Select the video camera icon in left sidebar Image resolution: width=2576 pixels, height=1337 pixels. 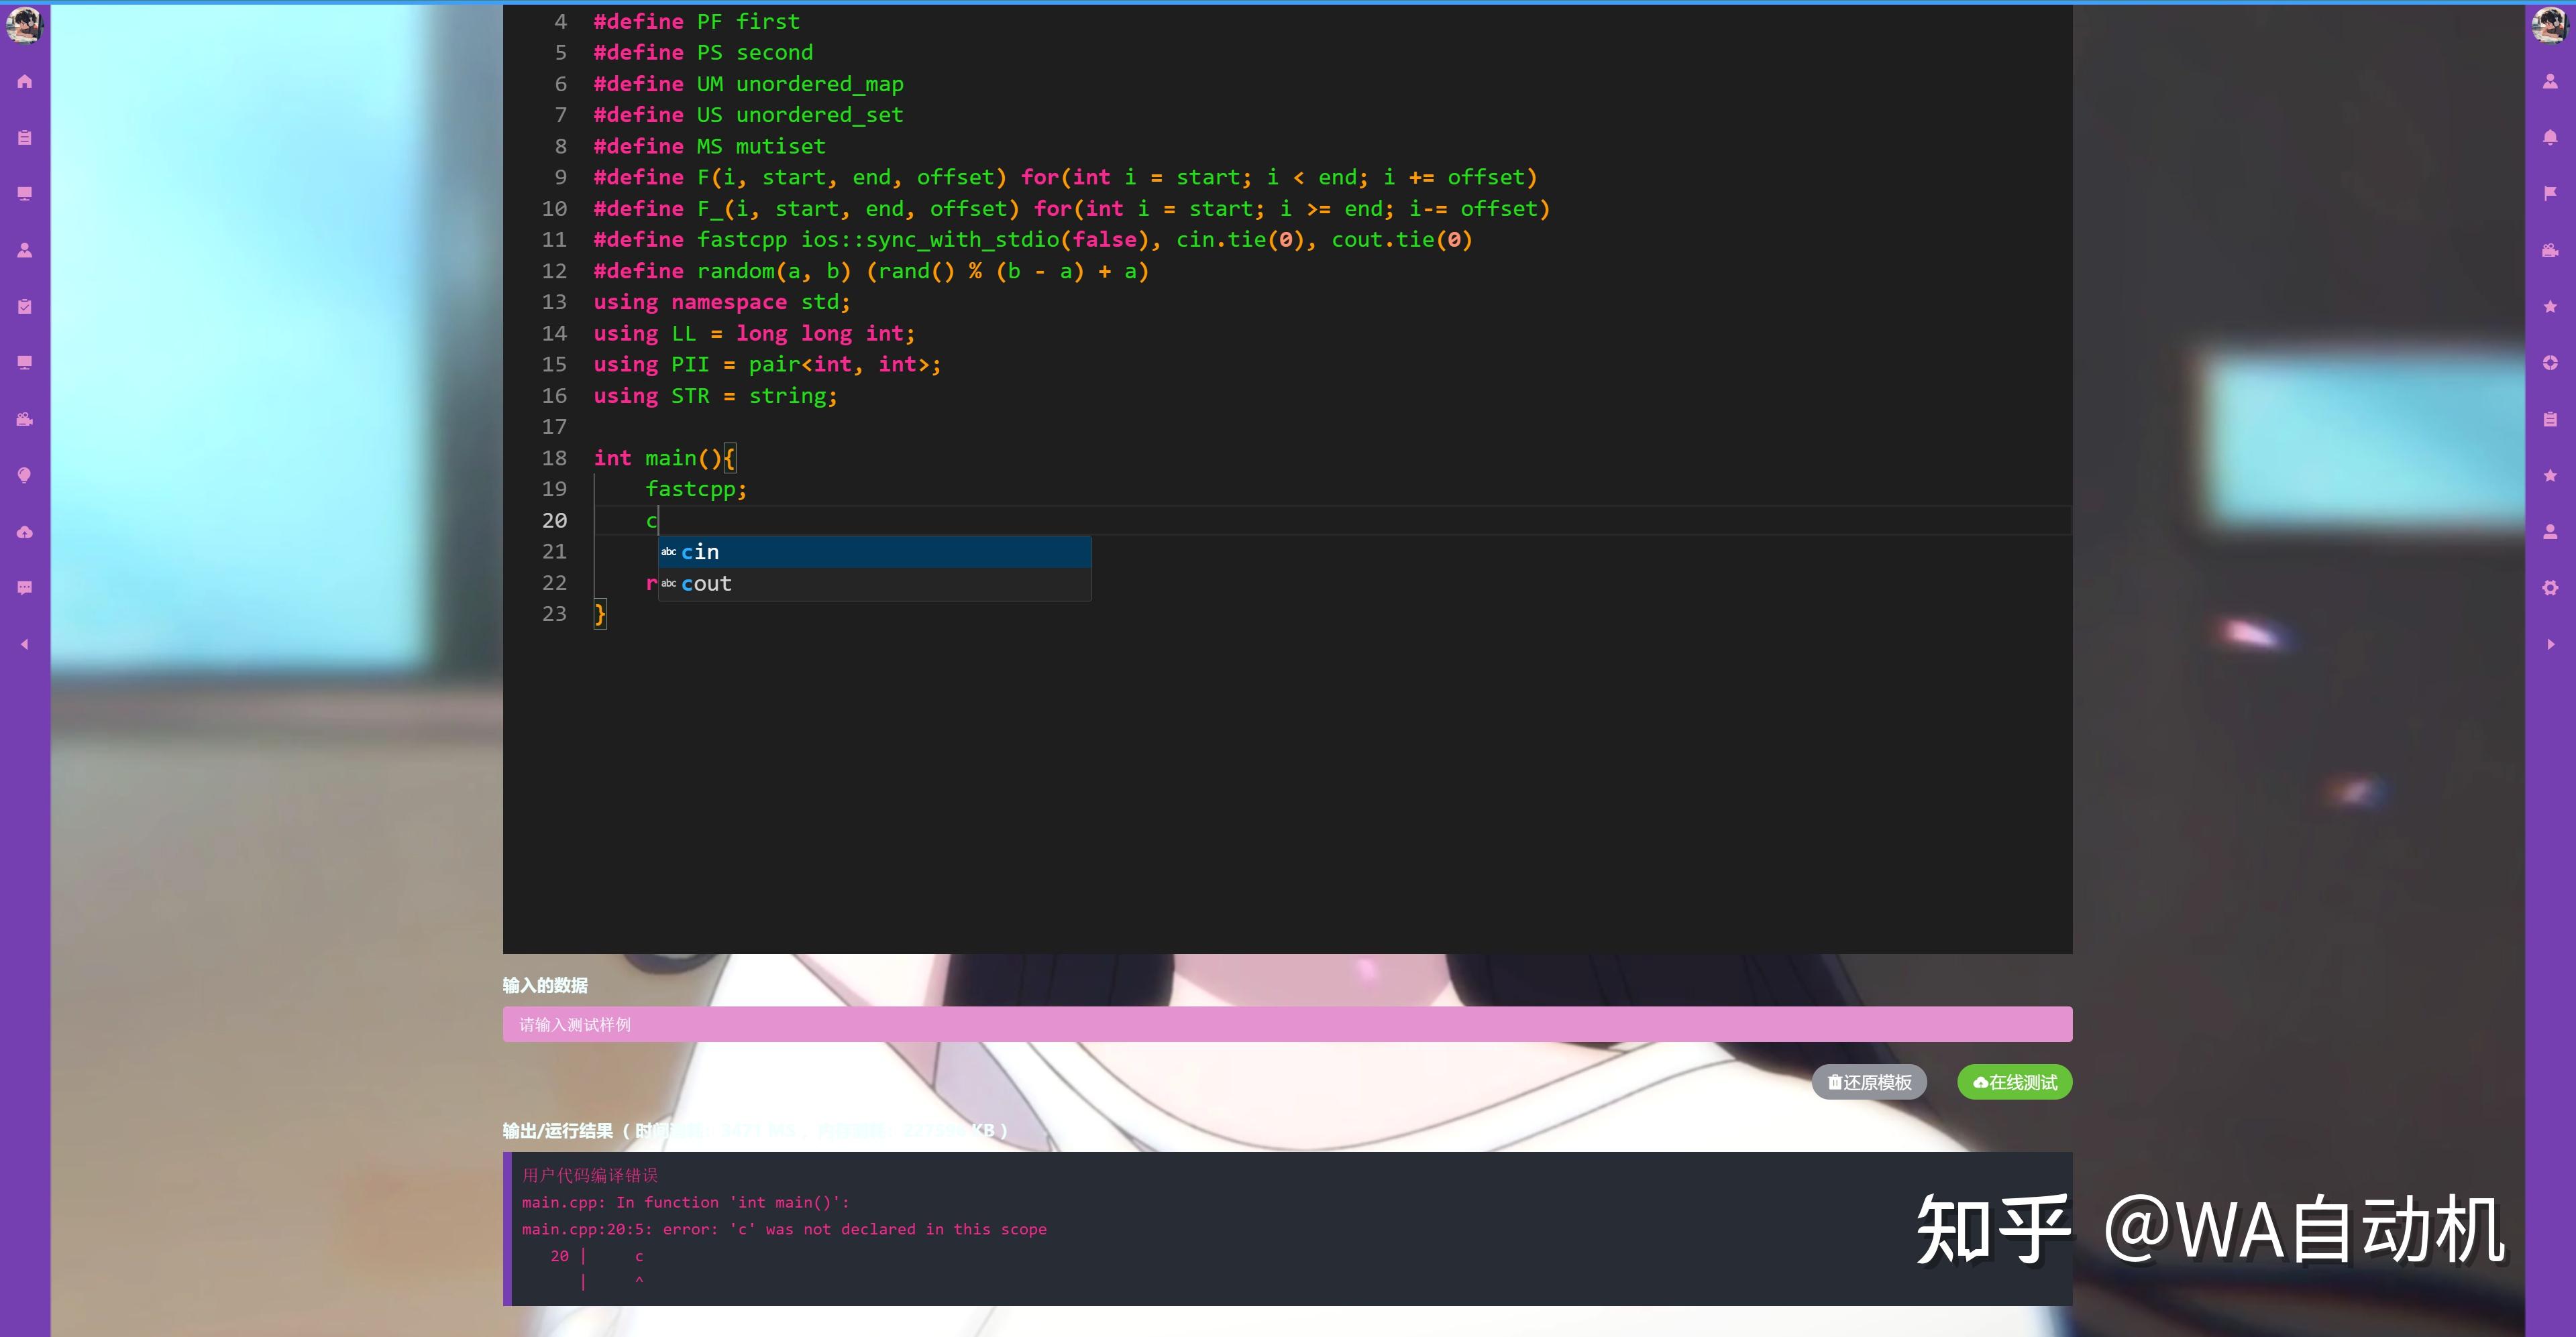pyautogui.click(x=24, y=420)
